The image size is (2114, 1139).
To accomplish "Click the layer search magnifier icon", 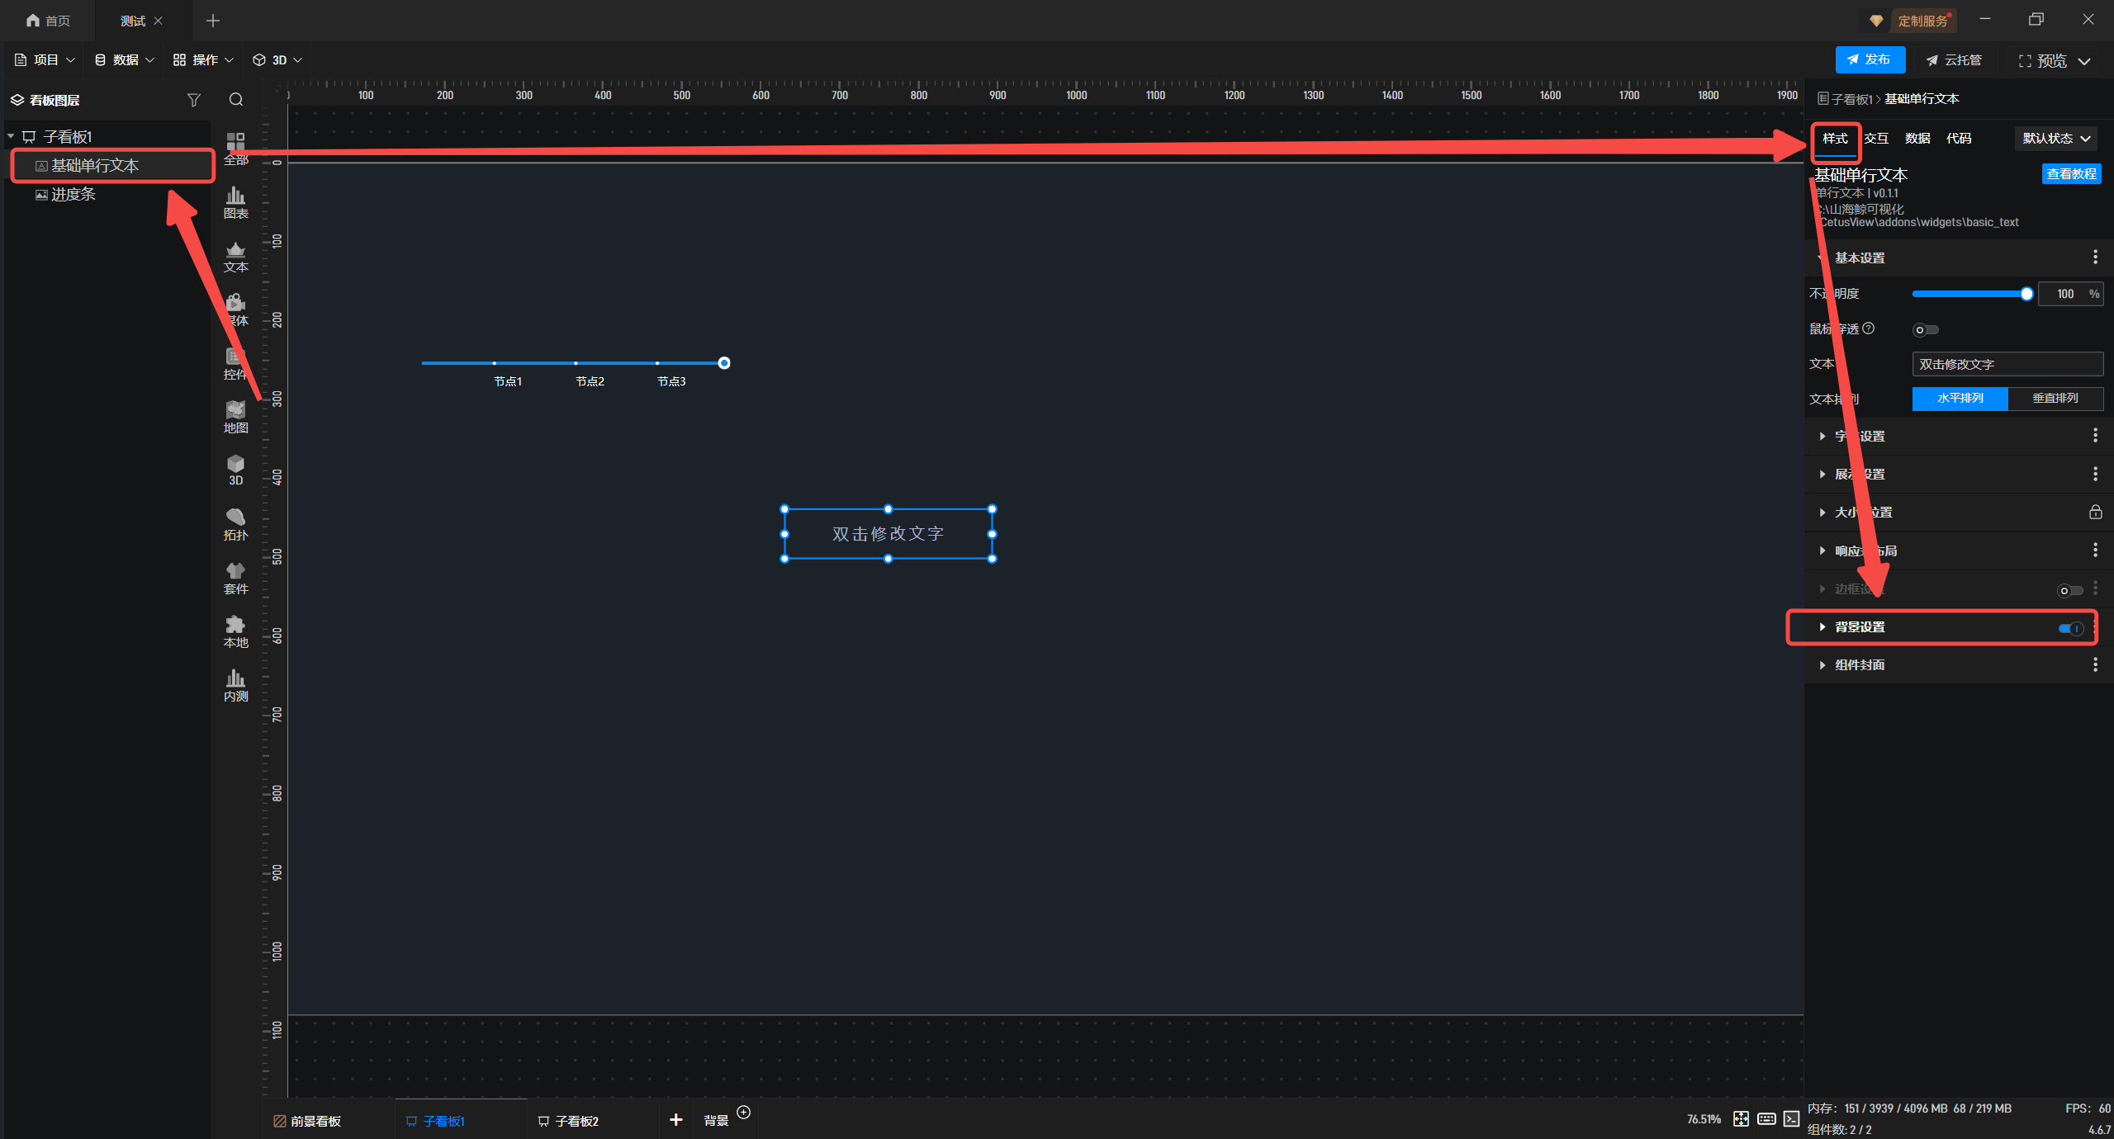I will pyautogui.click(x=236, y=100).
